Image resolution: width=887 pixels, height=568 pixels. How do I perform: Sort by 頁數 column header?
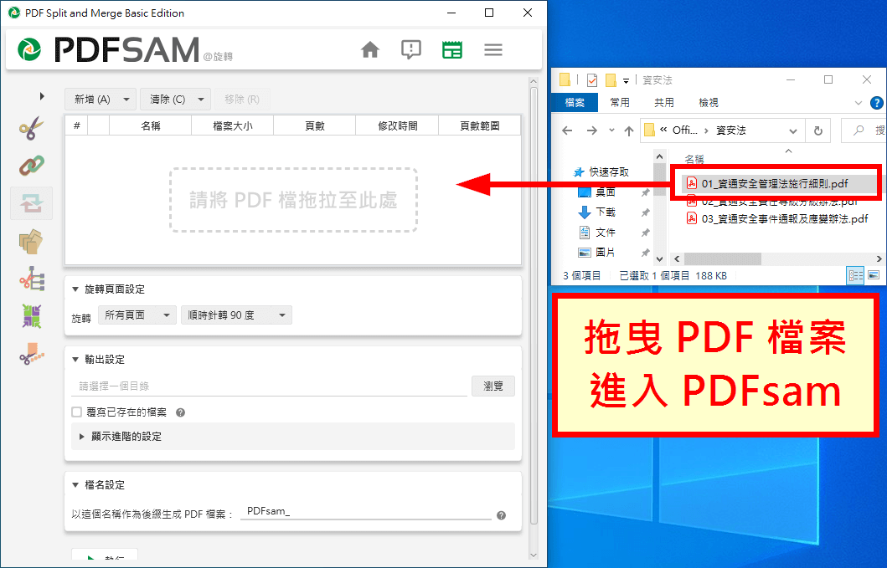(315, 126)
